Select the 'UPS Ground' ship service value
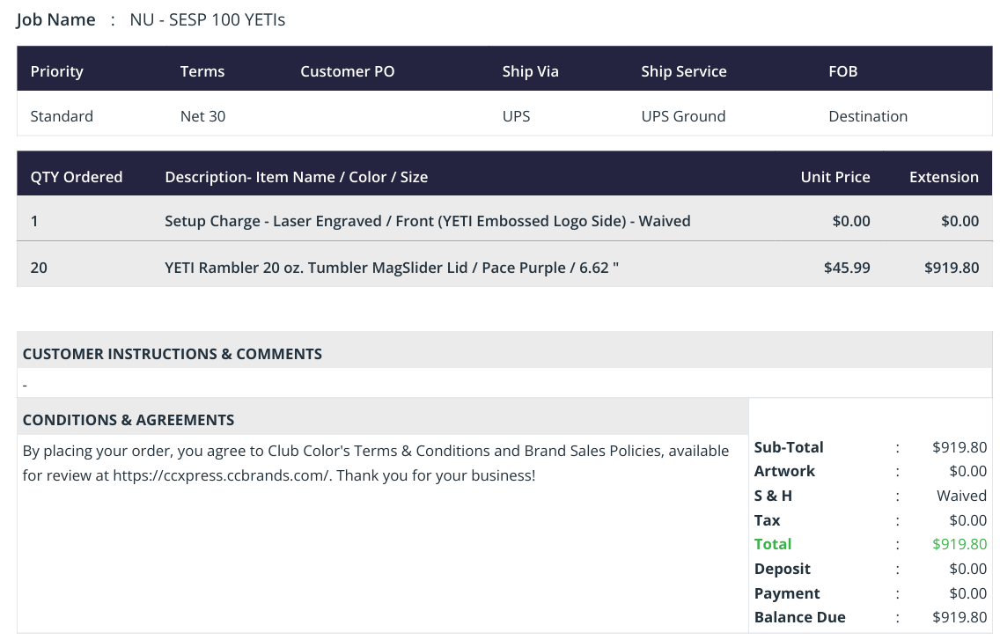The width and height of the screenshot is (1000, 640). click(683, 116)
